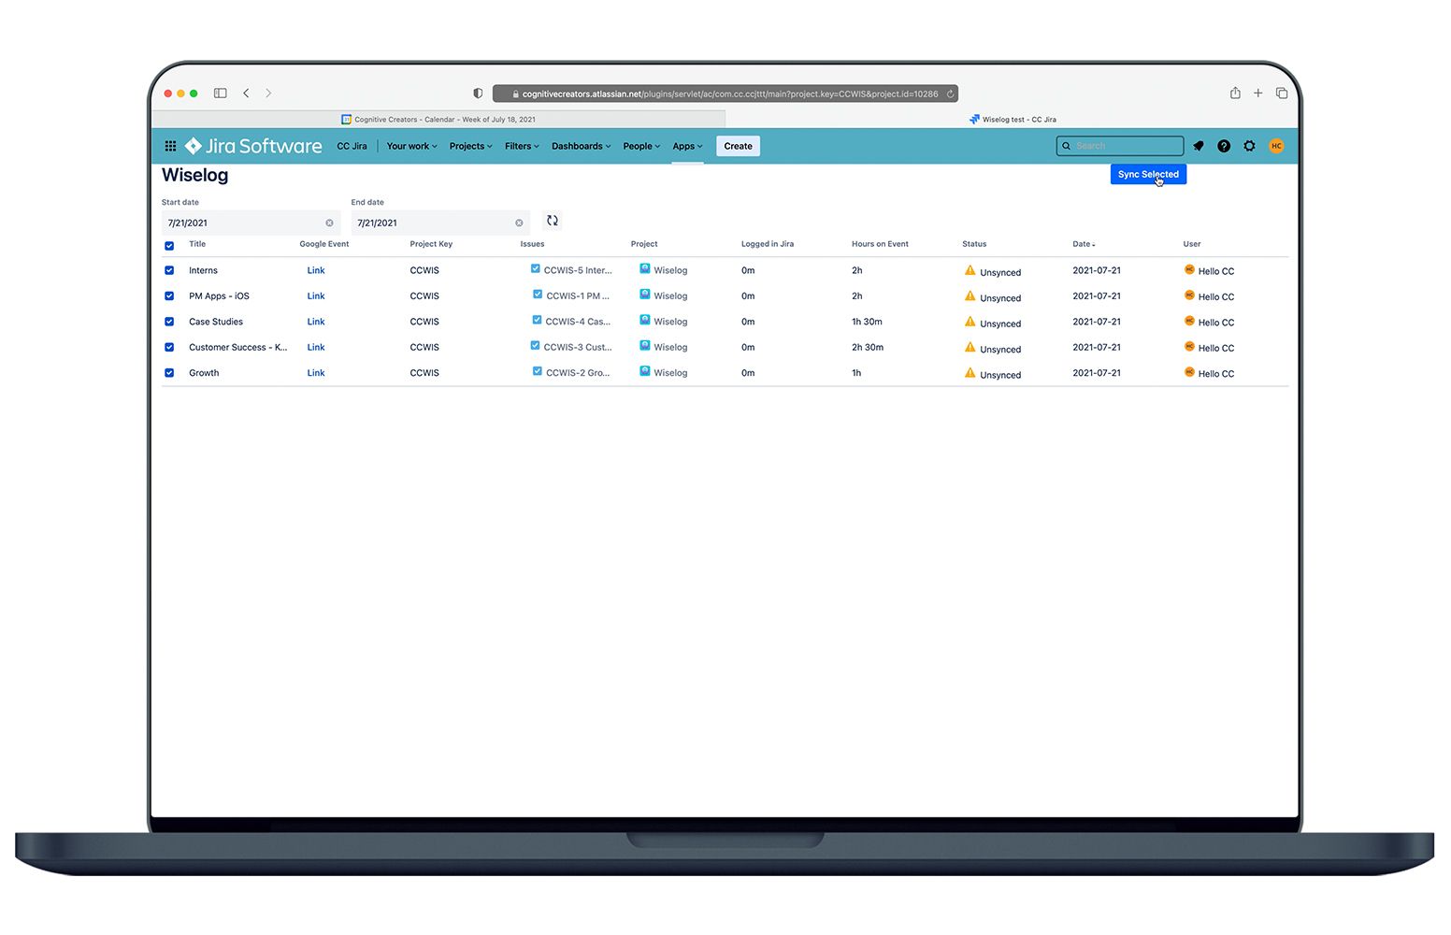Click the Unsynced warning icon for Growth
This screenshot has height=935, width=1451.
pyautogui.click(x=970, y=373)
